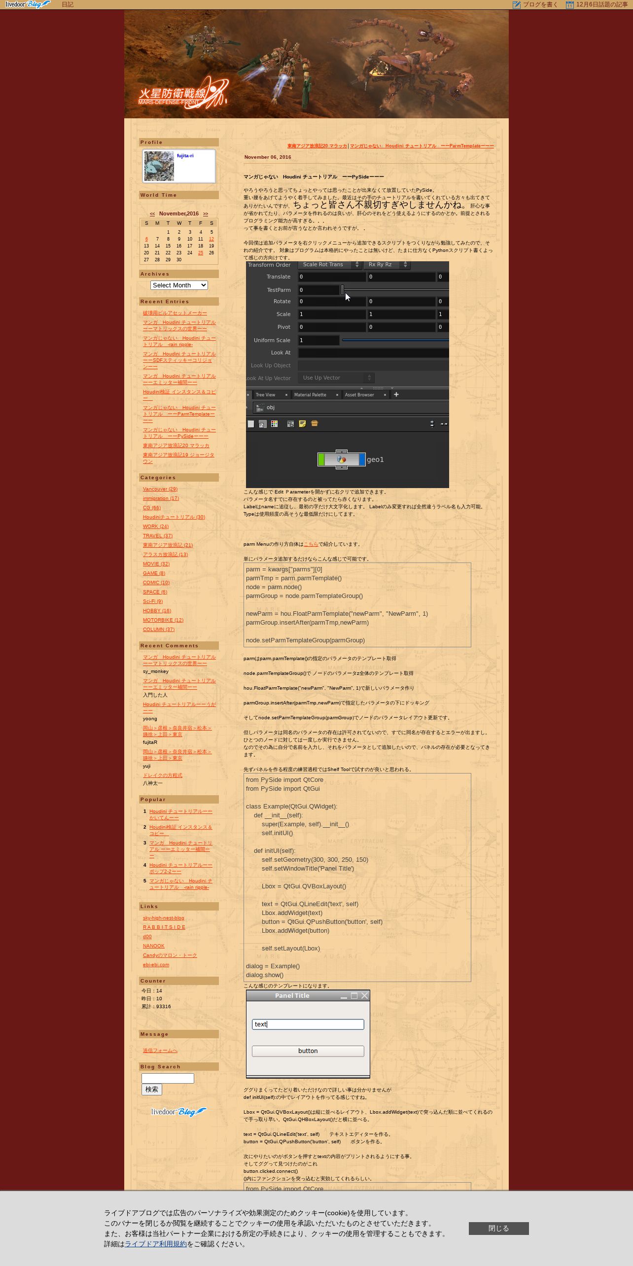Go to next month with >> arrow
This screenshot has width=633, height=1266.
tap(206, 214)
